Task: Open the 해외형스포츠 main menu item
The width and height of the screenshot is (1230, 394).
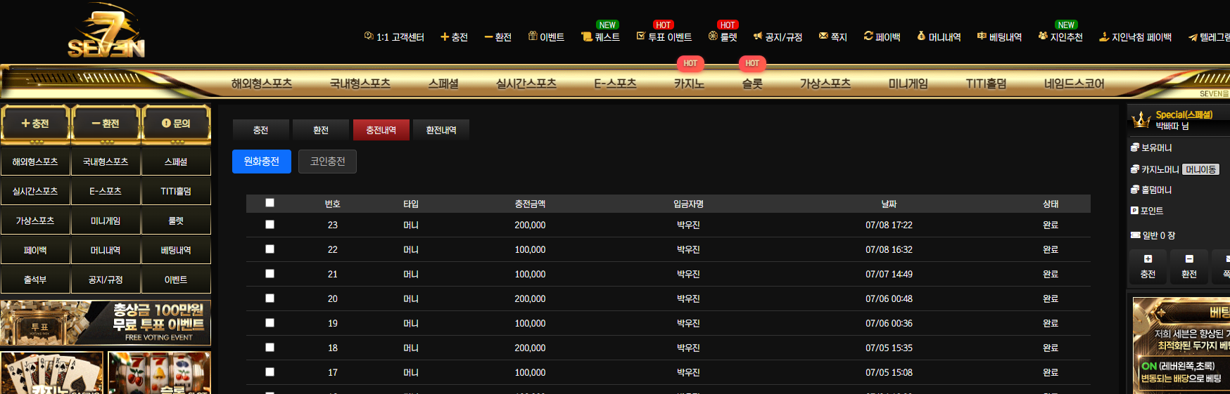Action: coord(262,84)
